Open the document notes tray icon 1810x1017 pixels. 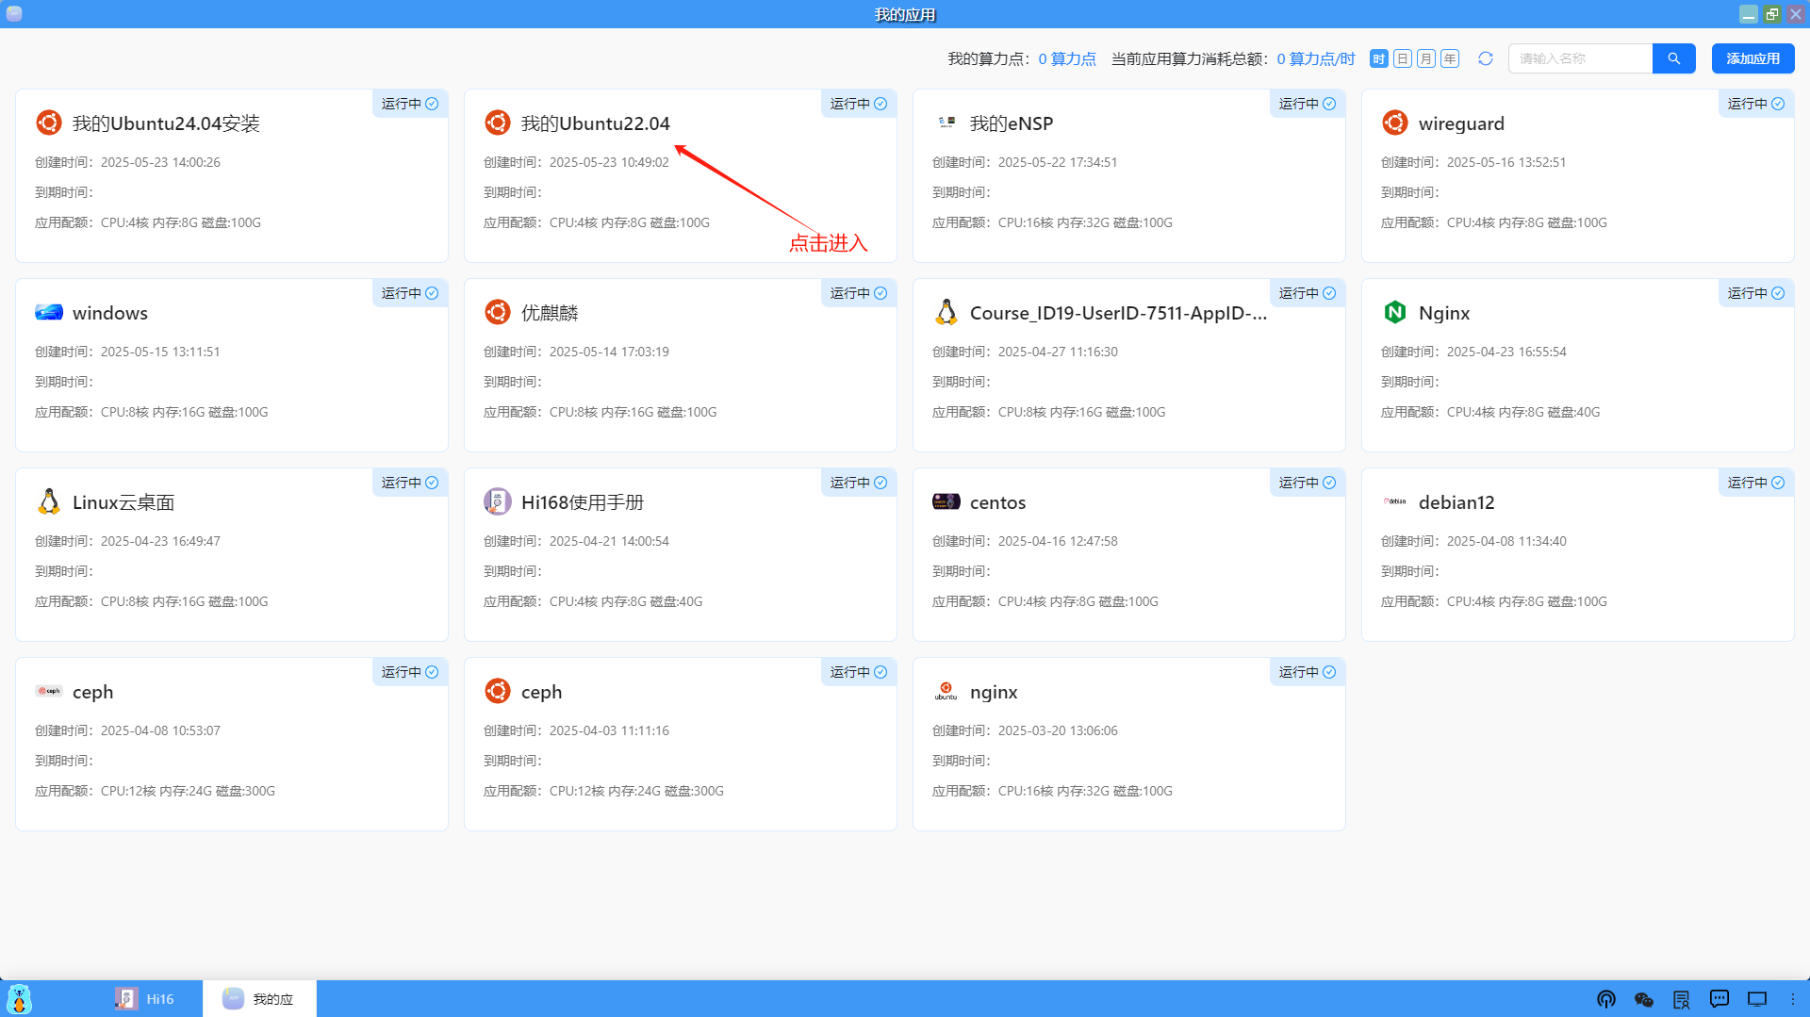pos(1682,999)
